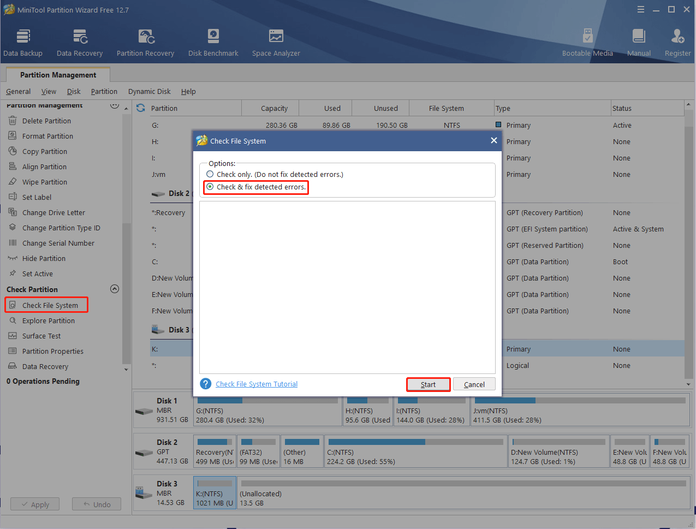Screen dimensions: 696x529
Task: Select the Delete Partition action
Action: point(46,121)
